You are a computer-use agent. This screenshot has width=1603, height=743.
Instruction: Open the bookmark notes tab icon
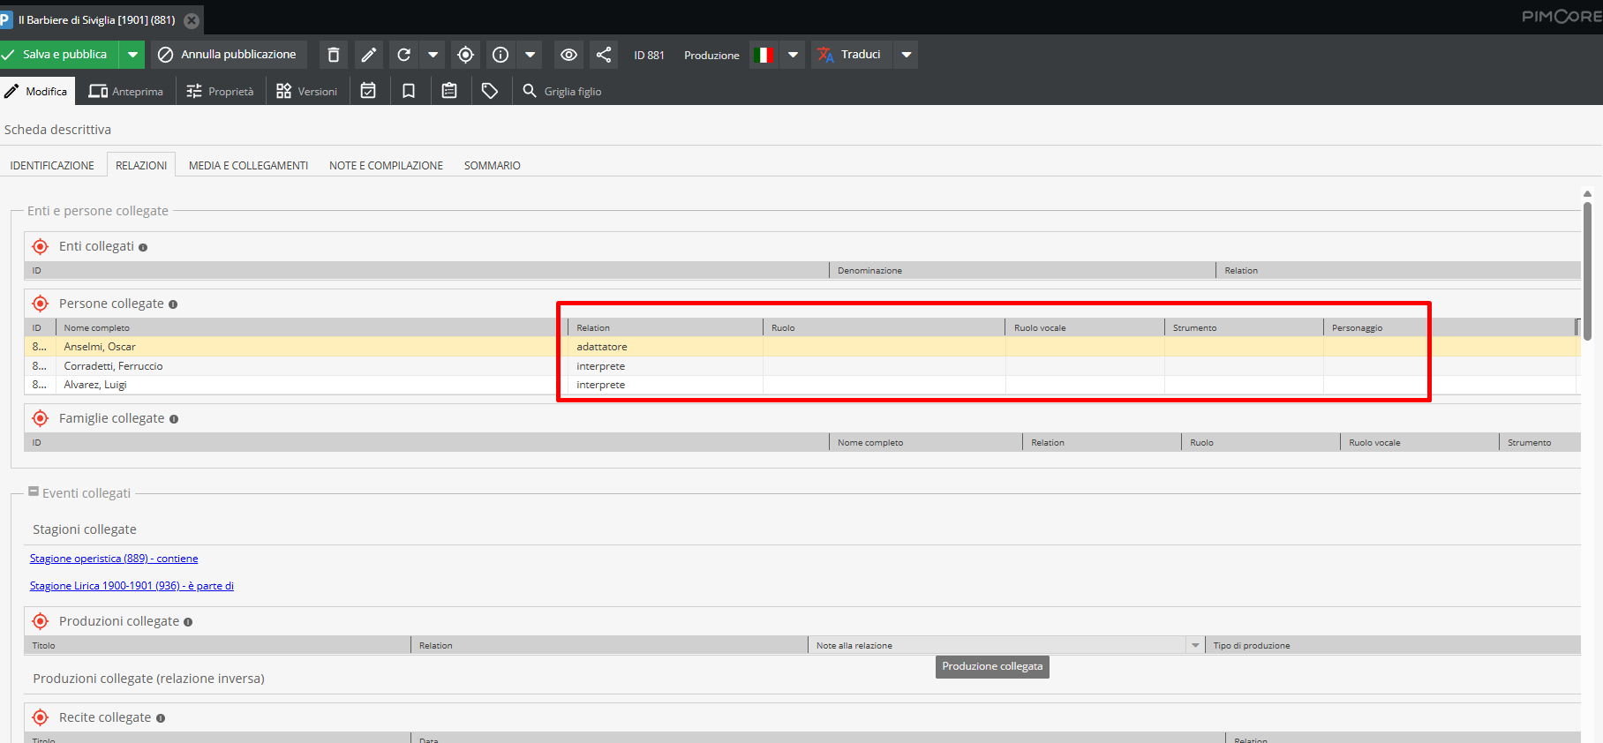click(x=409, y=91)
